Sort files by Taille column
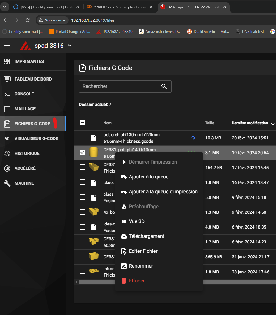The height and width of the screenshot is (315, 276). click(210, 123)
